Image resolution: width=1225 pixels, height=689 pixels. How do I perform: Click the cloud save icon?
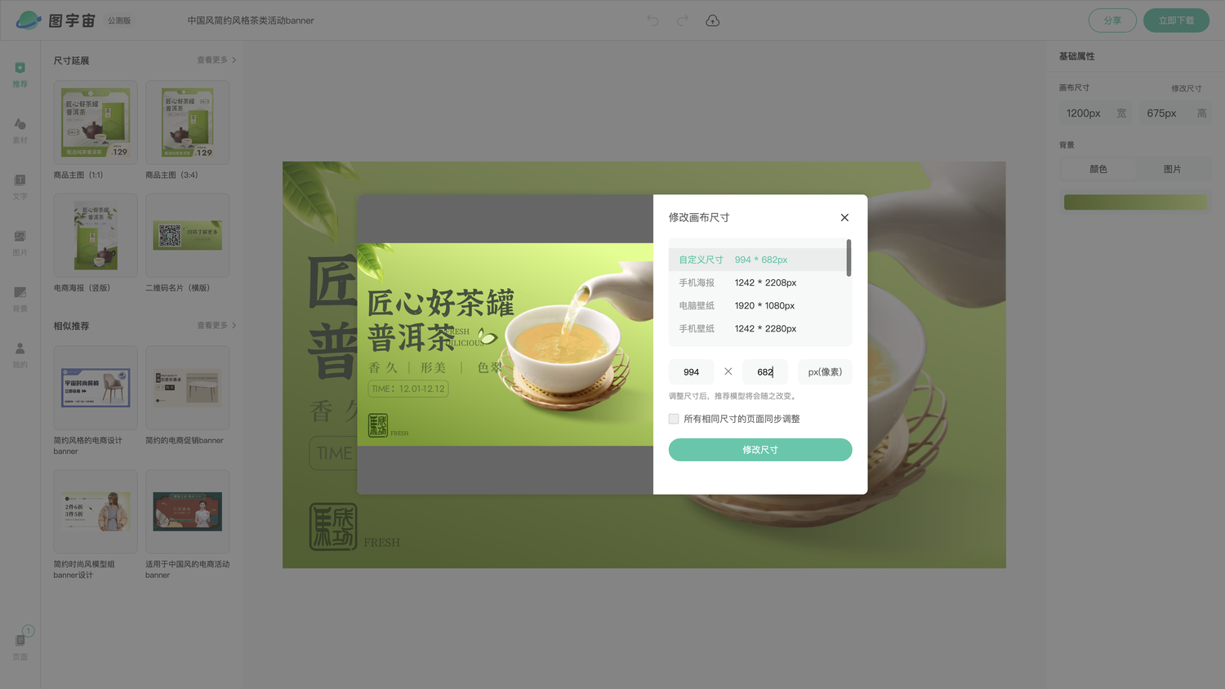[x=712, y=20]
